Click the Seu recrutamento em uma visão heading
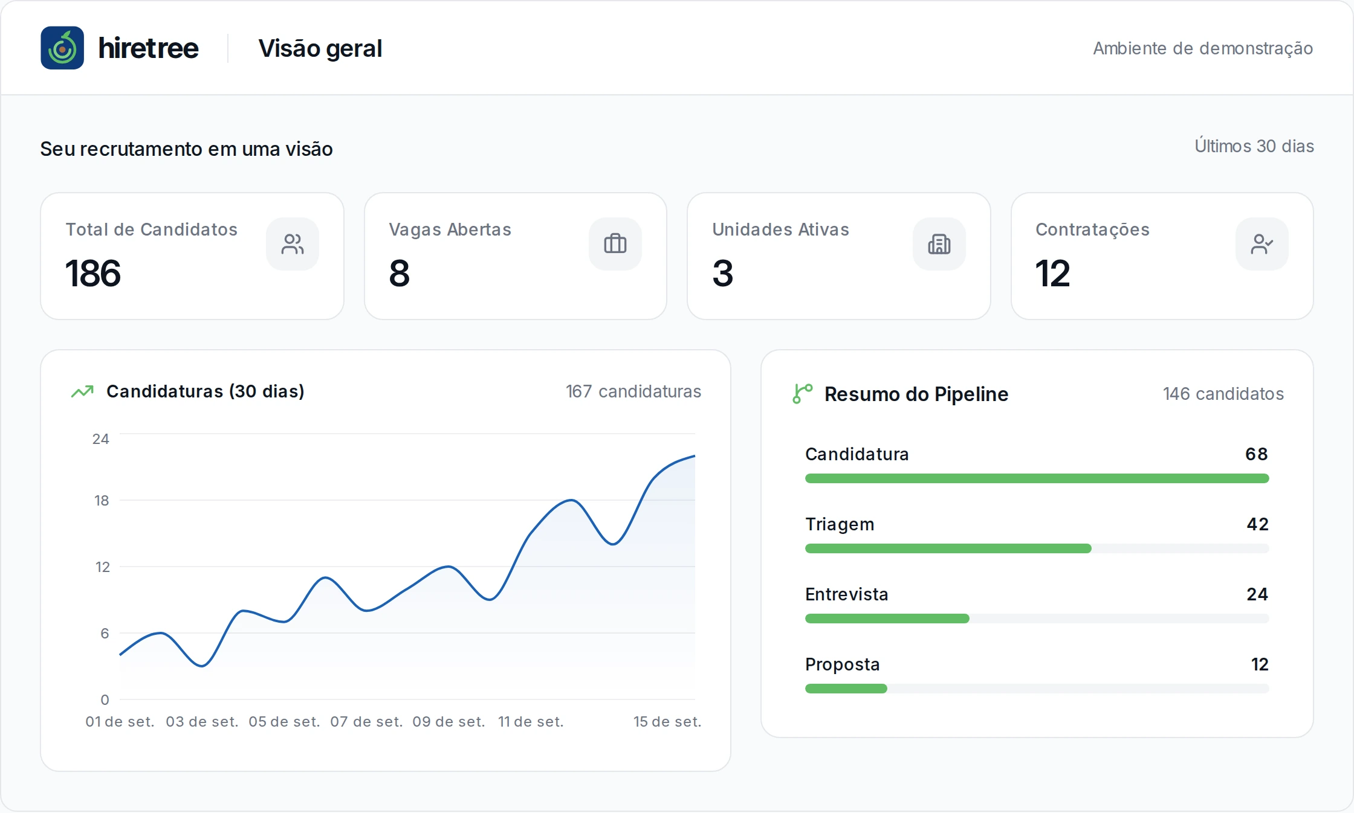 pos(186,149)
